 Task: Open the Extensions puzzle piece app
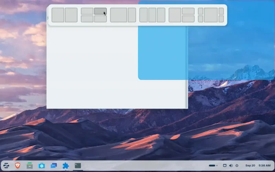(66, 166)
